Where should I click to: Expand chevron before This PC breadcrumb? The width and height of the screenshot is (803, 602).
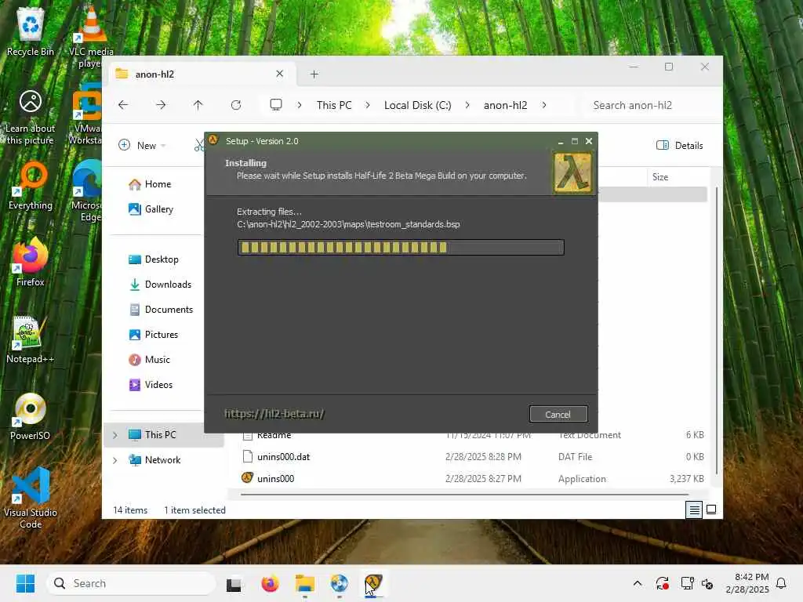click(300, 105)
